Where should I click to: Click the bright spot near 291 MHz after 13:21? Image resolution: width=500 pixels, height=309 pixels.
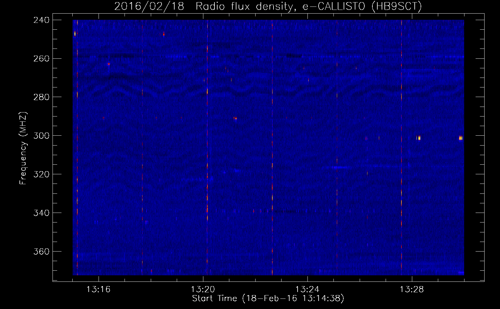pyautogui.click(x=235, y=118)
